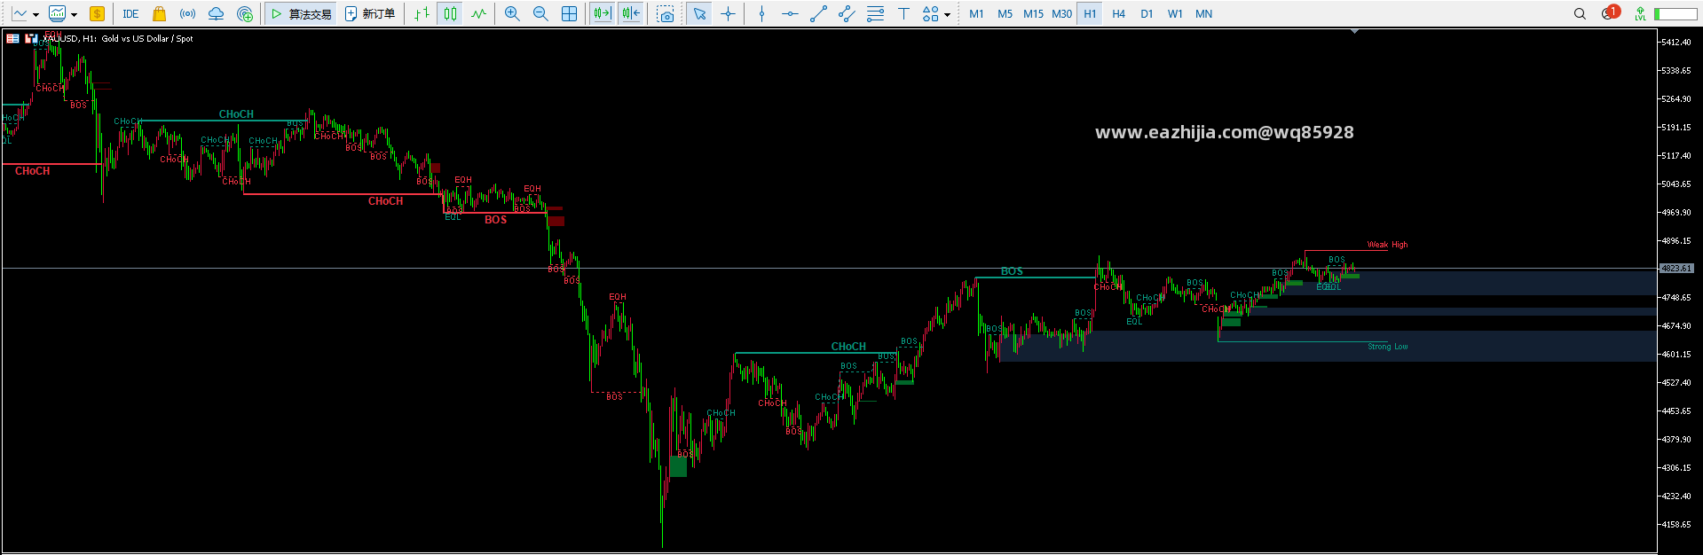Click the Depth of Market table icon on chart

[12, 38]
